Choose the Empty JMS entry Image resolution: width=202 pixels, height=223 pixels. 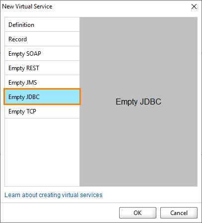tap(42, 82)
